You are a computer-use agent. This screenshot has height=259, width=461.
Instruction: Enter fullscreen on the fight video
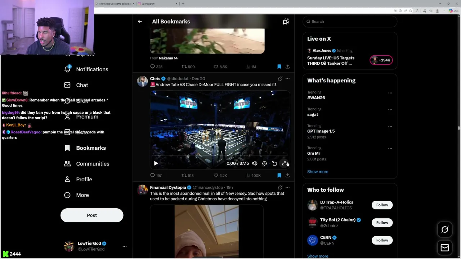click(284, 163)
